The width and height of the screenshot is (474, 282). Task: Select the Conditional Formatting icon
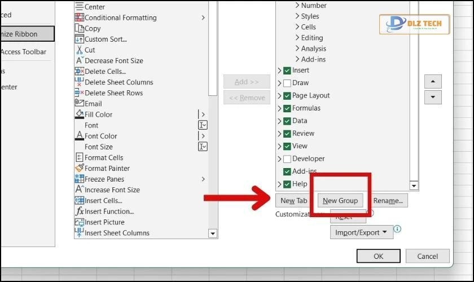coord(80,17)
